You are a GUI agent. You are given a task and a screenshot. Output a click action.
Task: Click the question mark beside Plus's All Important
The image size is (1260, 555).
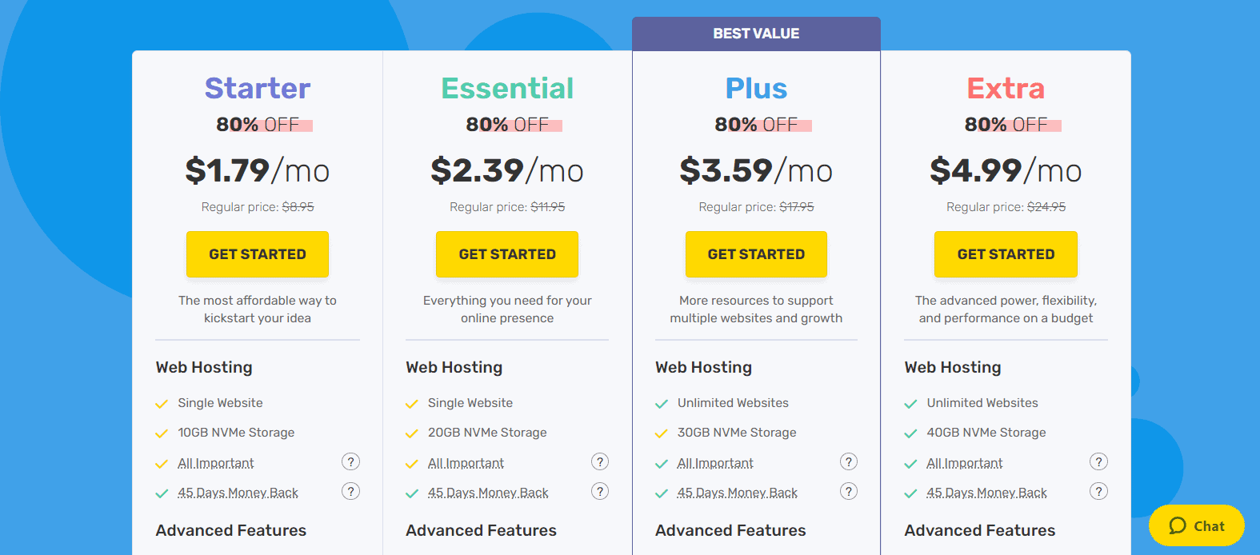pyautogui.click(x=850, y=461)
